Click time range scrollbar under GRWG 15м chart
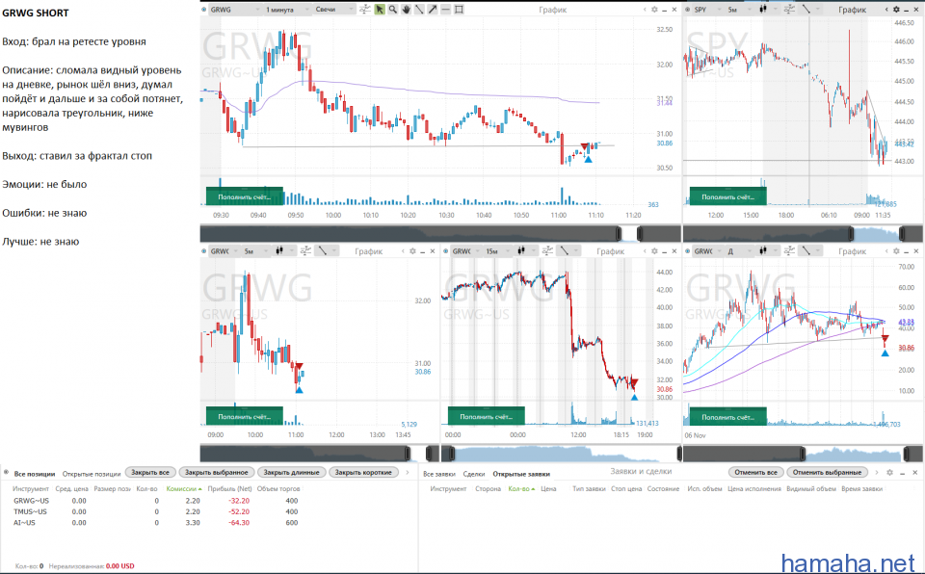The image size is (925, 574). (x=561, y=454)
